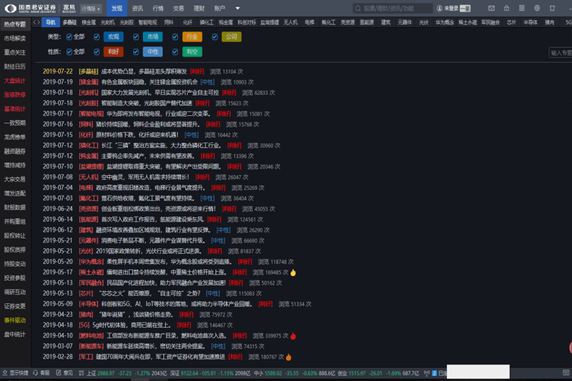Toggle the 市场 type checkbox
The height and width of the screenshot is (381, 572).
click(136, 37)
